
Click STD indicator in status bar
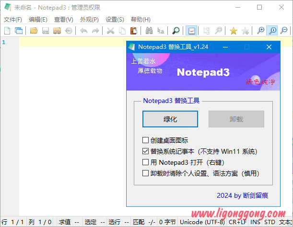coord(270,222)
